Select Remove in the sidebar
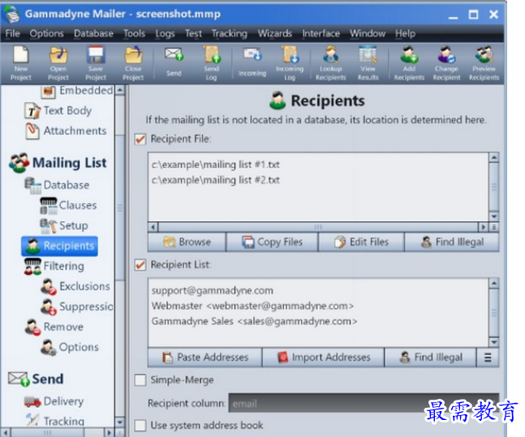The width and height of the screenshot is (525, 437). point(54,327)
